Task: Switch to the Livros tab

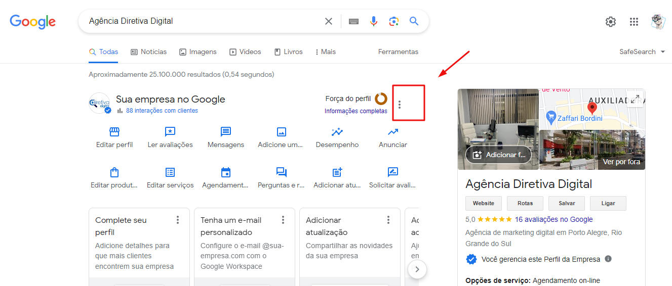Action: pos(289,52)
